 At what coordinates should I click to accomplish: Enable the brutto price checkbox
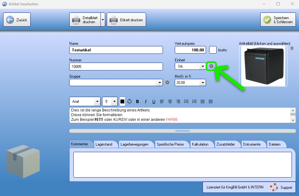213,50
